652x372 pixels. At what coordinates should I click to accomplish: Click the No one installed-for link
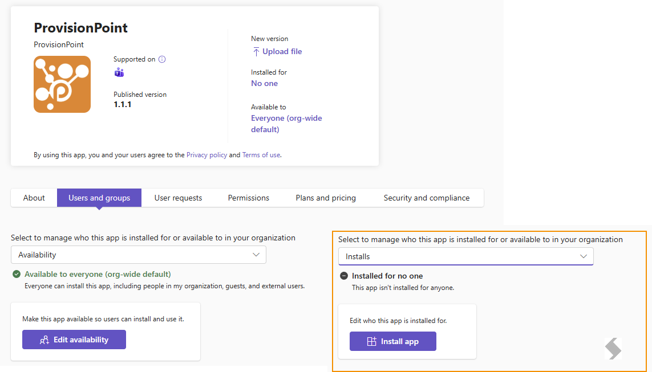click(265, 83)
